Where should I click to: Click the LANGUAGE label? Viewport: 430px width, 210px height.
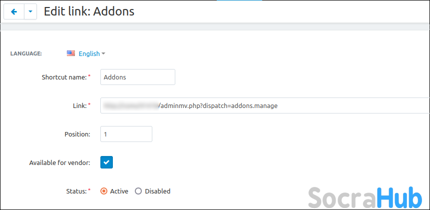(26, 53)
